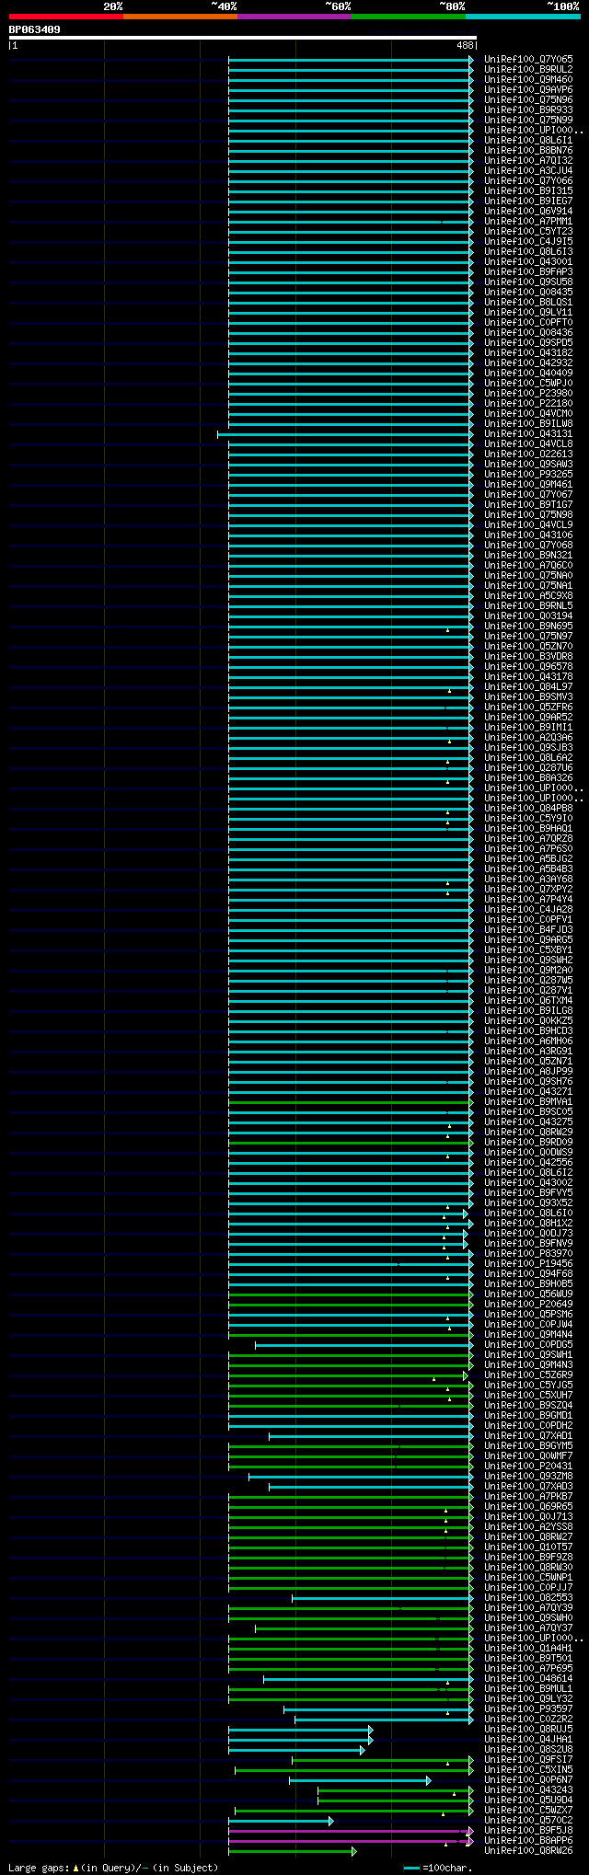Open the UniRef100_B9RD09 entry
This screenshot has width=589, height=1875.
528,1142
